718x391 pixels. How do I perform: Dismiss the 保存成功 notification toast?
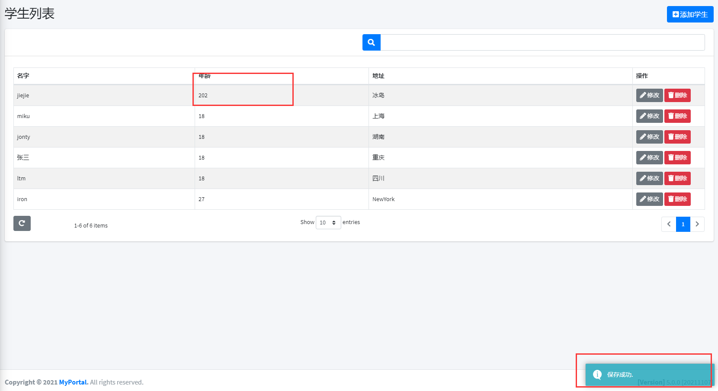[649, 375]
